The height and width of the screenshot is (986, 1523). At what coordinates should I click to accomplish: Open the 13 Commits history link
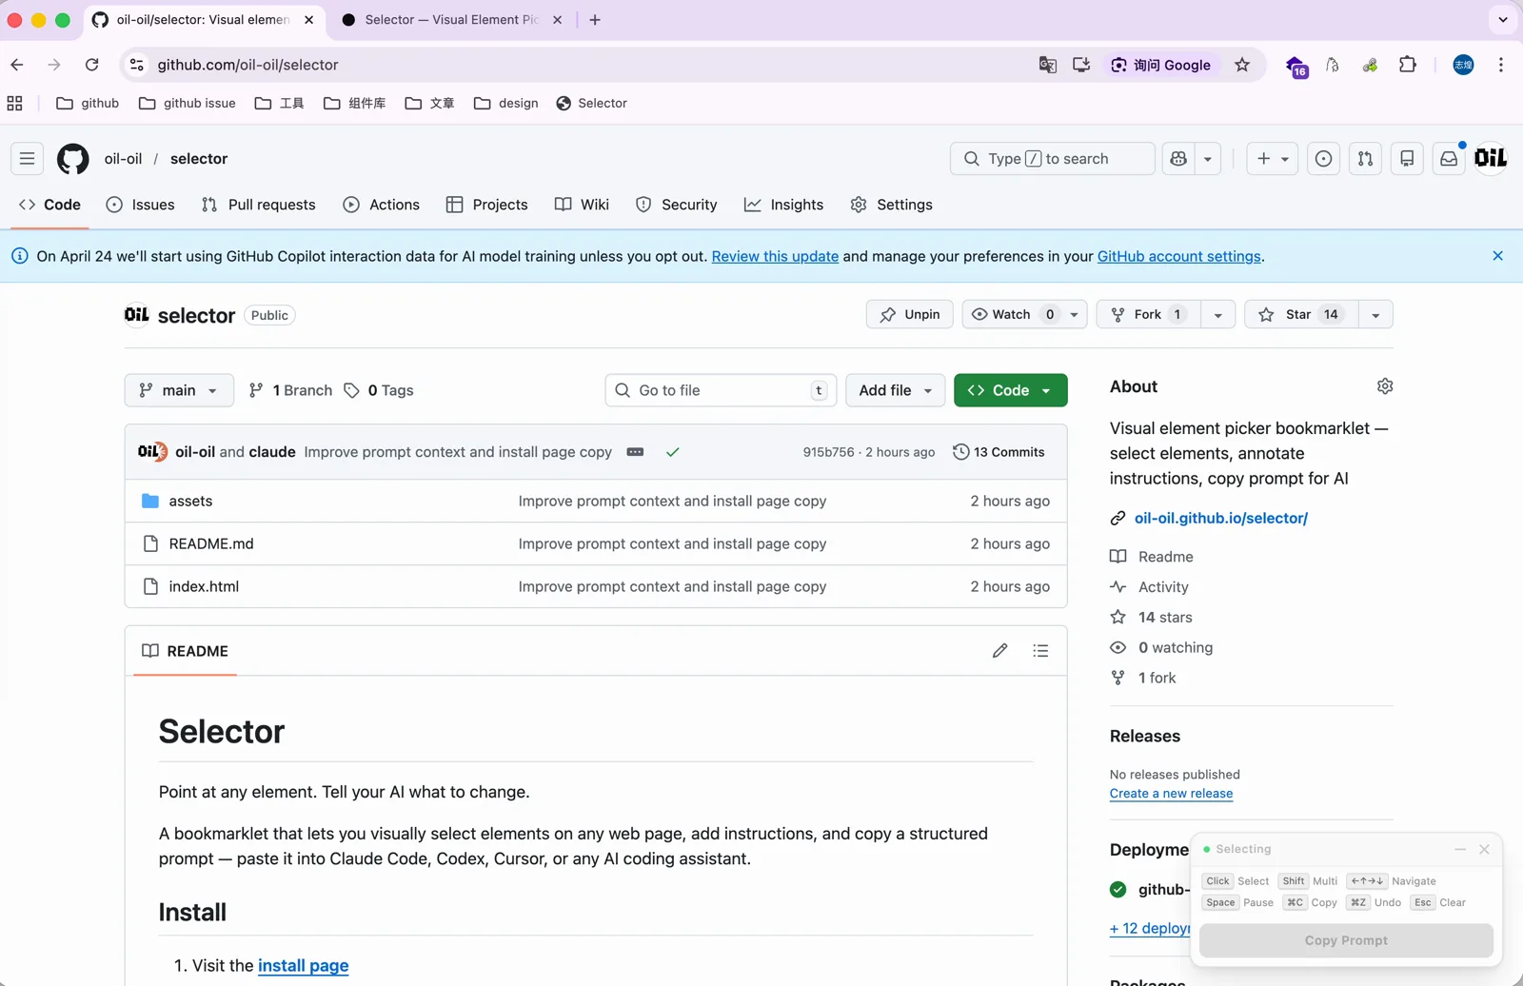coord(999,452)
